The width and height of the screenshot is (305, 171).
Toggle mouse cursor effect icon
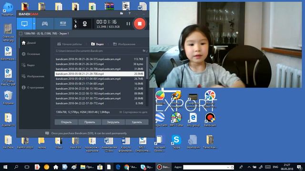[x=75, y=21]
